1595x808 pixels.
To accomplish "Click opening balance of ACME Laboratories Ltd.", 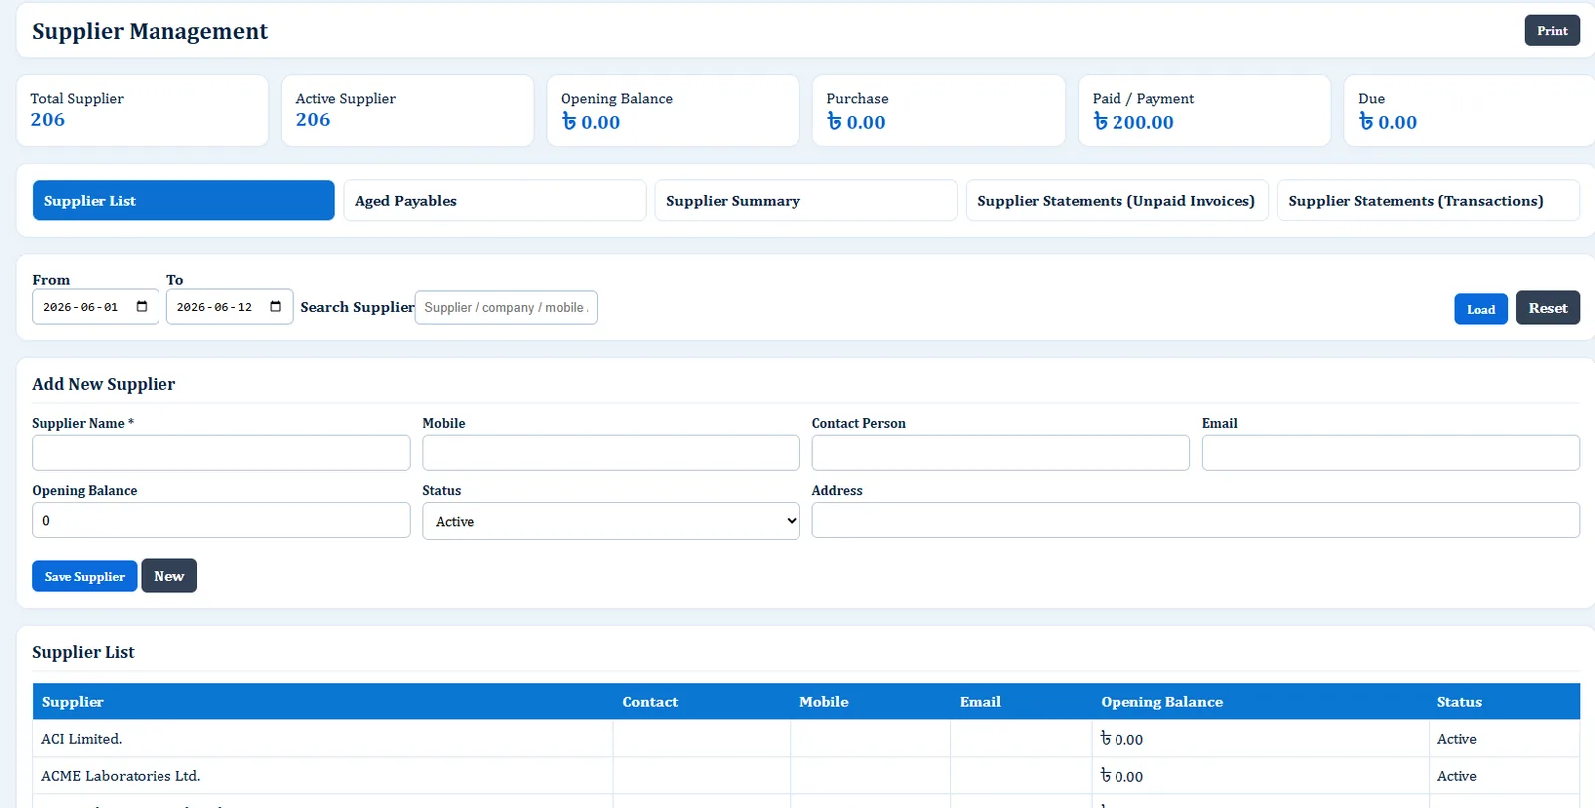I will (1121, 776).
